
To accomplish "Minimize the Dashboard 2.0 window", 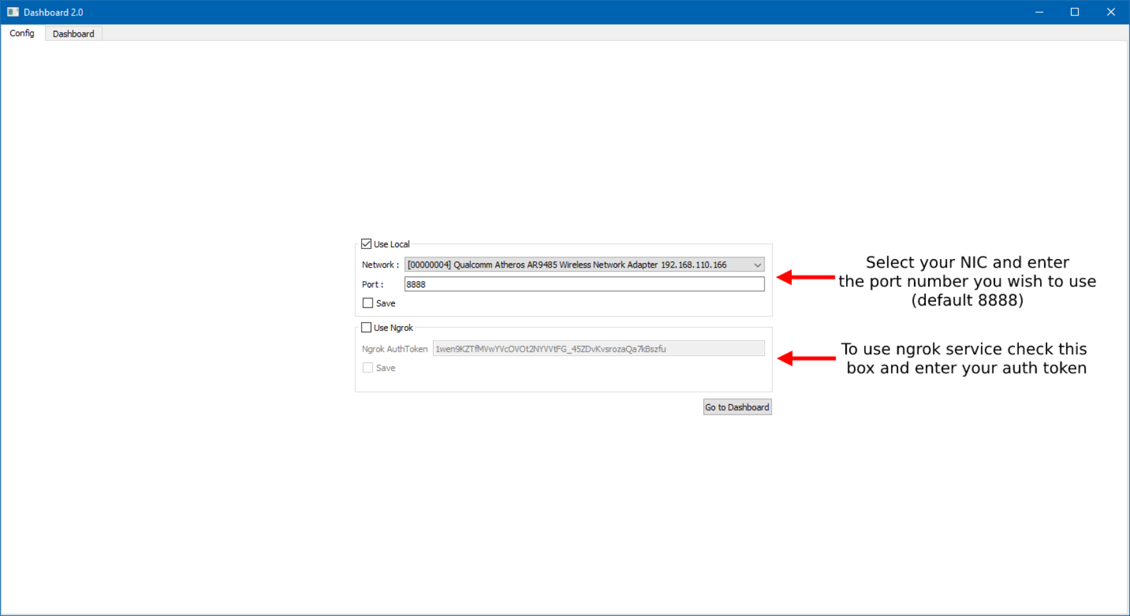I will (x=1039, y=12).
